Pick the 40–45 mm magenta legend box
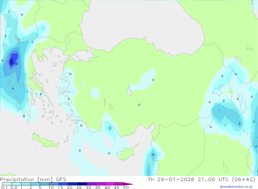 110,184
